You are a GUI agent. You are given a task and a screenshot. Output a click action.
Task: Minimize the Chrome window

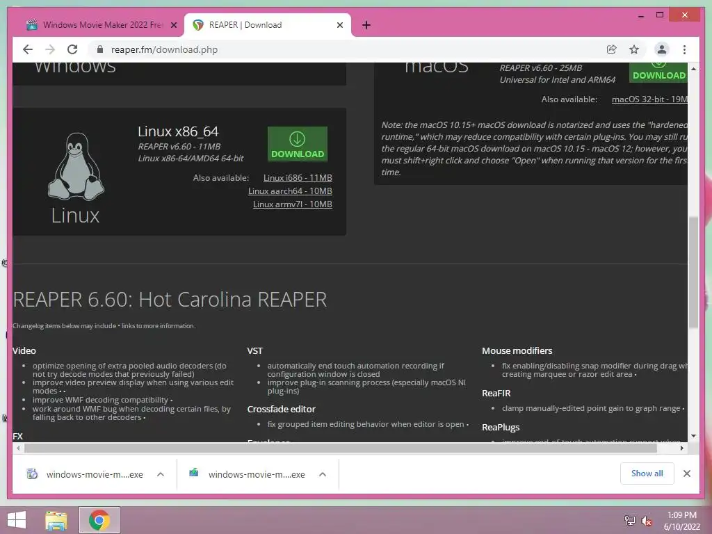[x=640, y=15]
